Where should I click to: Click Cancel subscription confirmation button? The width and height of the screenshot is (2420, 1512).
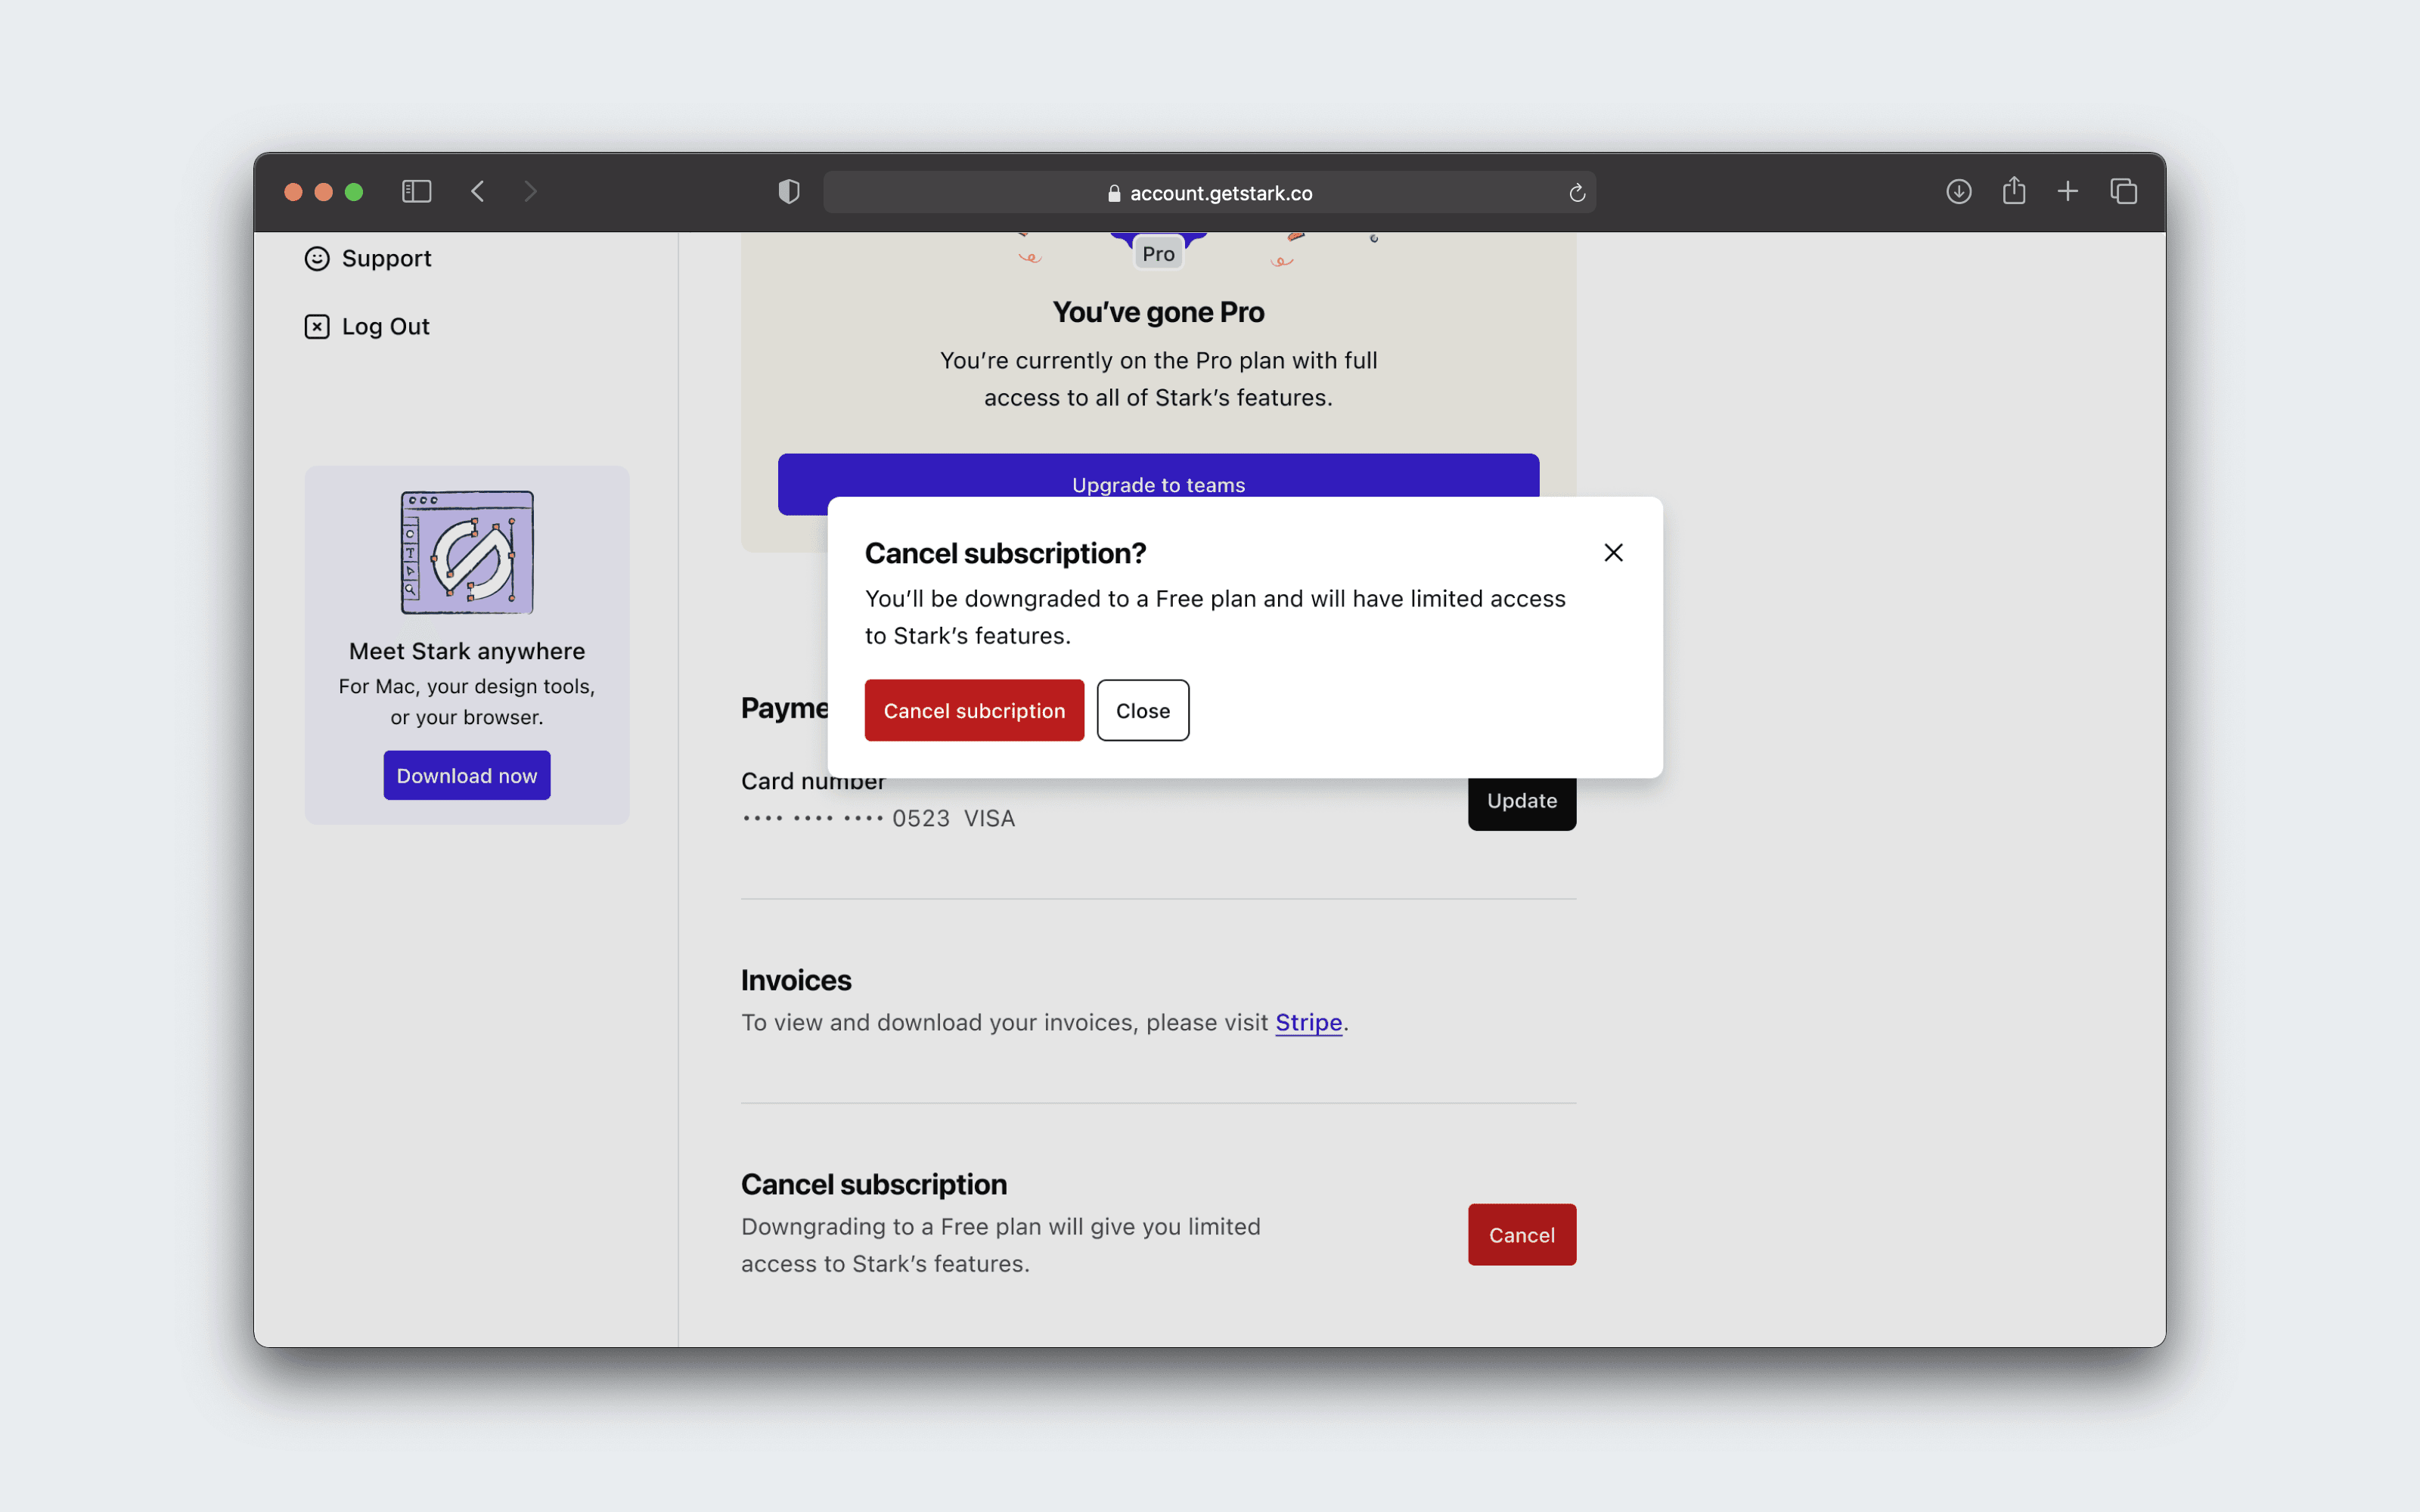pyautogui.click(x=974, y=709)
